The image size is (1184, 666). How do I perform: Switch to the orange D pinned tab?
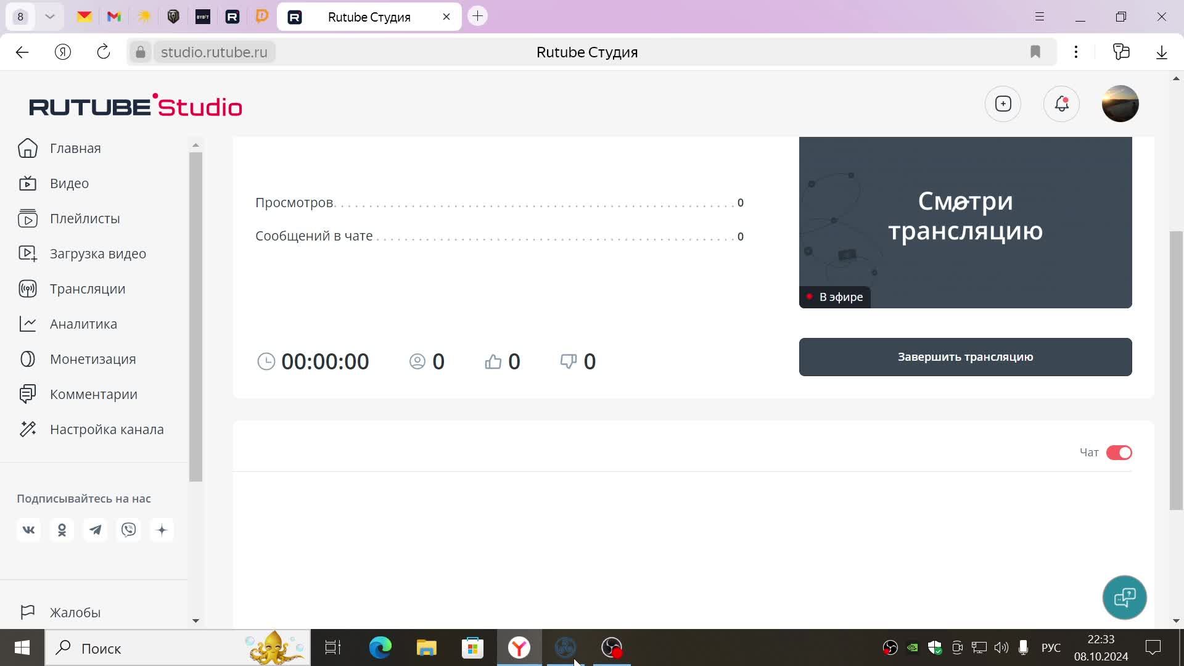coord(262,17)
